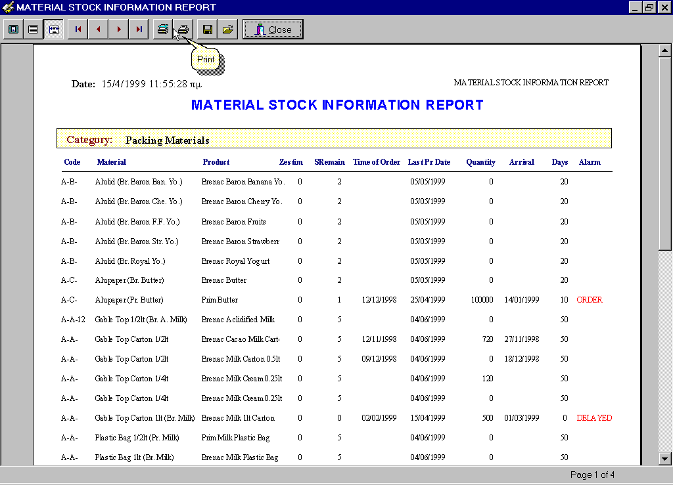The height and width of the screenshot is (485, 673).
Task: Click the Last Pr Date column header
Action: (x=429, y=162)
